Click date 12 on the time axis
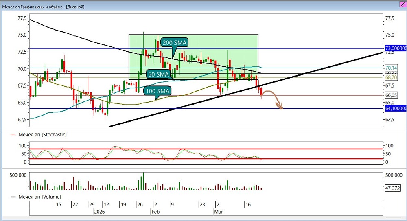 (106, 205)
